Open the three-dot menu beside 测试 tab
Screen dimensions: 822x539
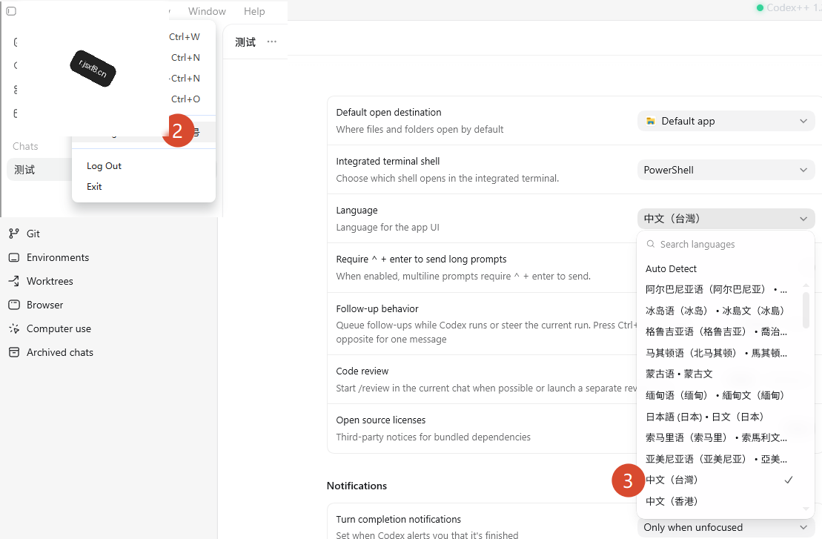(x=271, y=42)
